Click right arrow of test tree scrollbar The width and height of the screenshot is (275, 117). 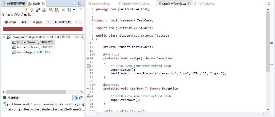click(82, 92)
